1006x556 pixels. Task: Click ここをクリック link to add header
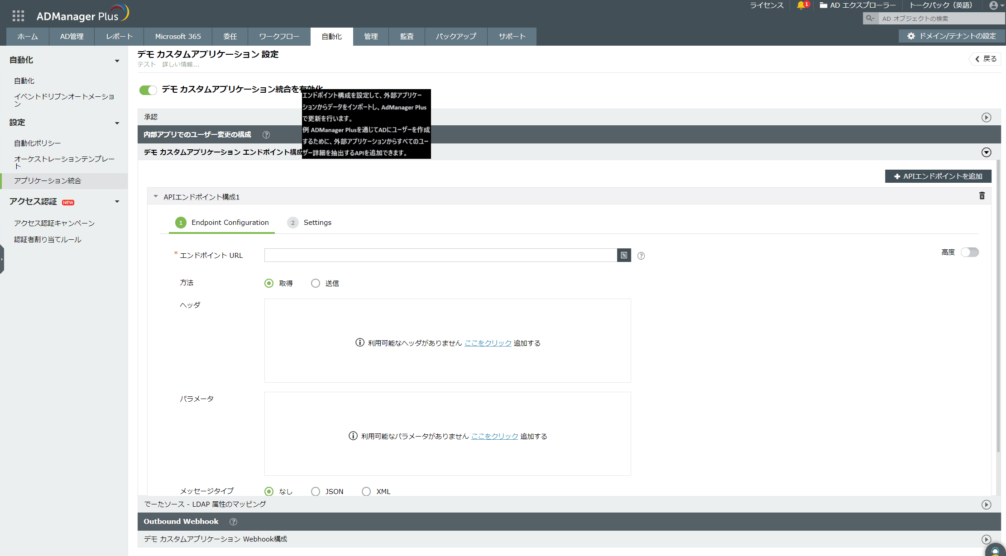click(488, 343)
